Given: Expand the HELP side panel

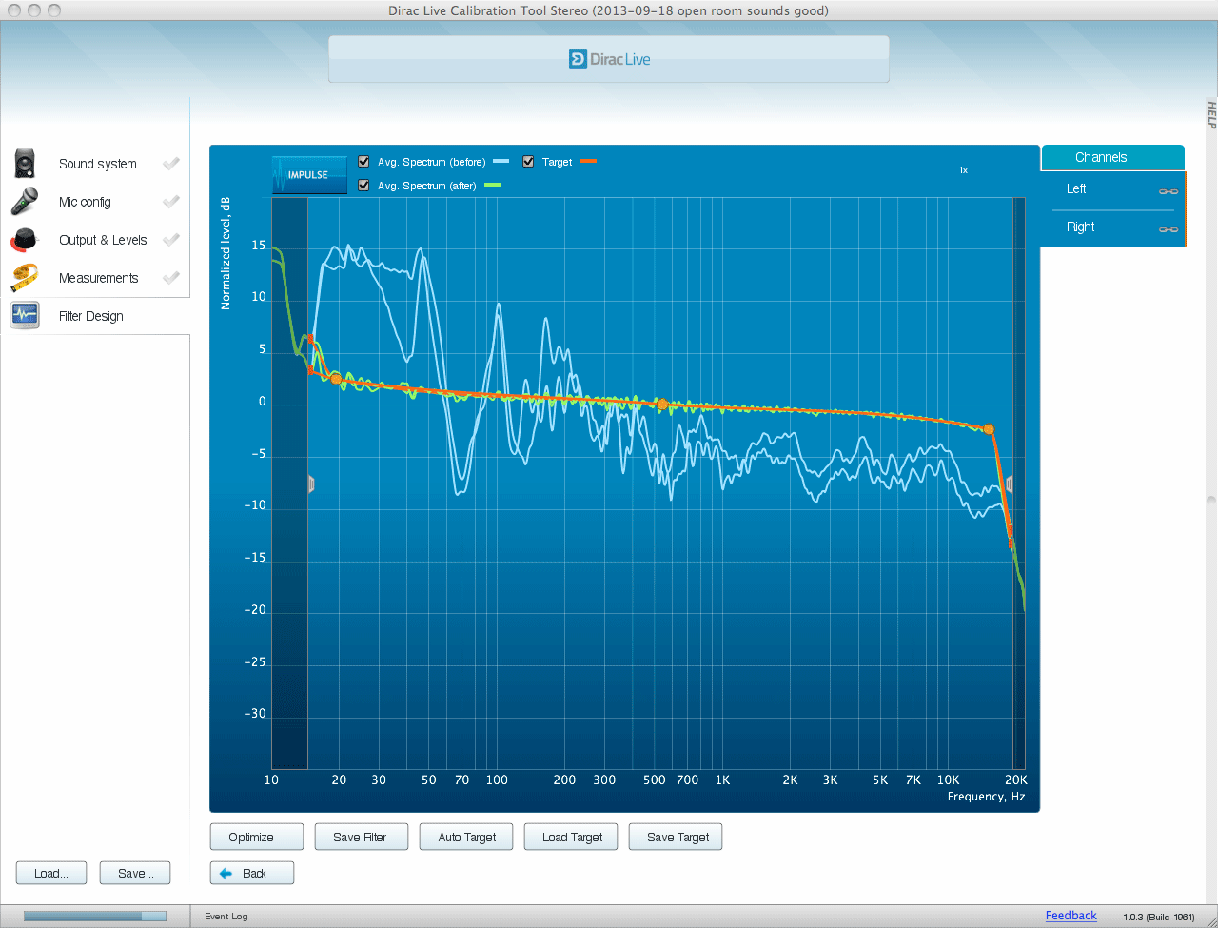Looking at the screenshot, I should pos(1211,114).
